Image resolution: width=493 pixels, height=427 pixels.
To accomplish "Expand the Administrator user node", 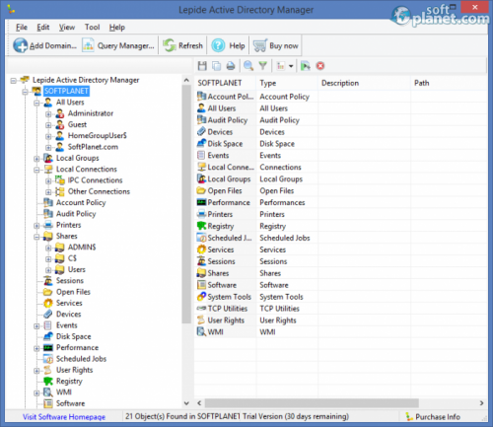I will point(48,114).
